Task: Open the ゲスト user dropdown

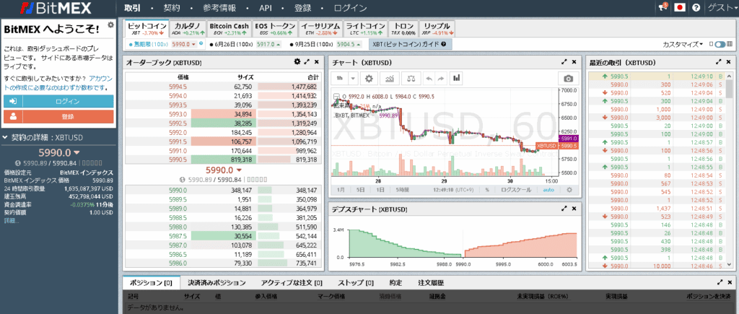Action: click(x=722, y=7)
